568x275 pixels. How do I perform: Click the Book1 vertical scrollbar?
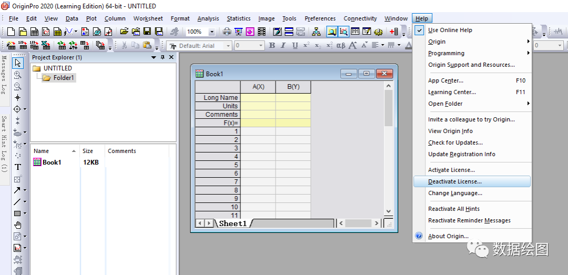point(388,149)
